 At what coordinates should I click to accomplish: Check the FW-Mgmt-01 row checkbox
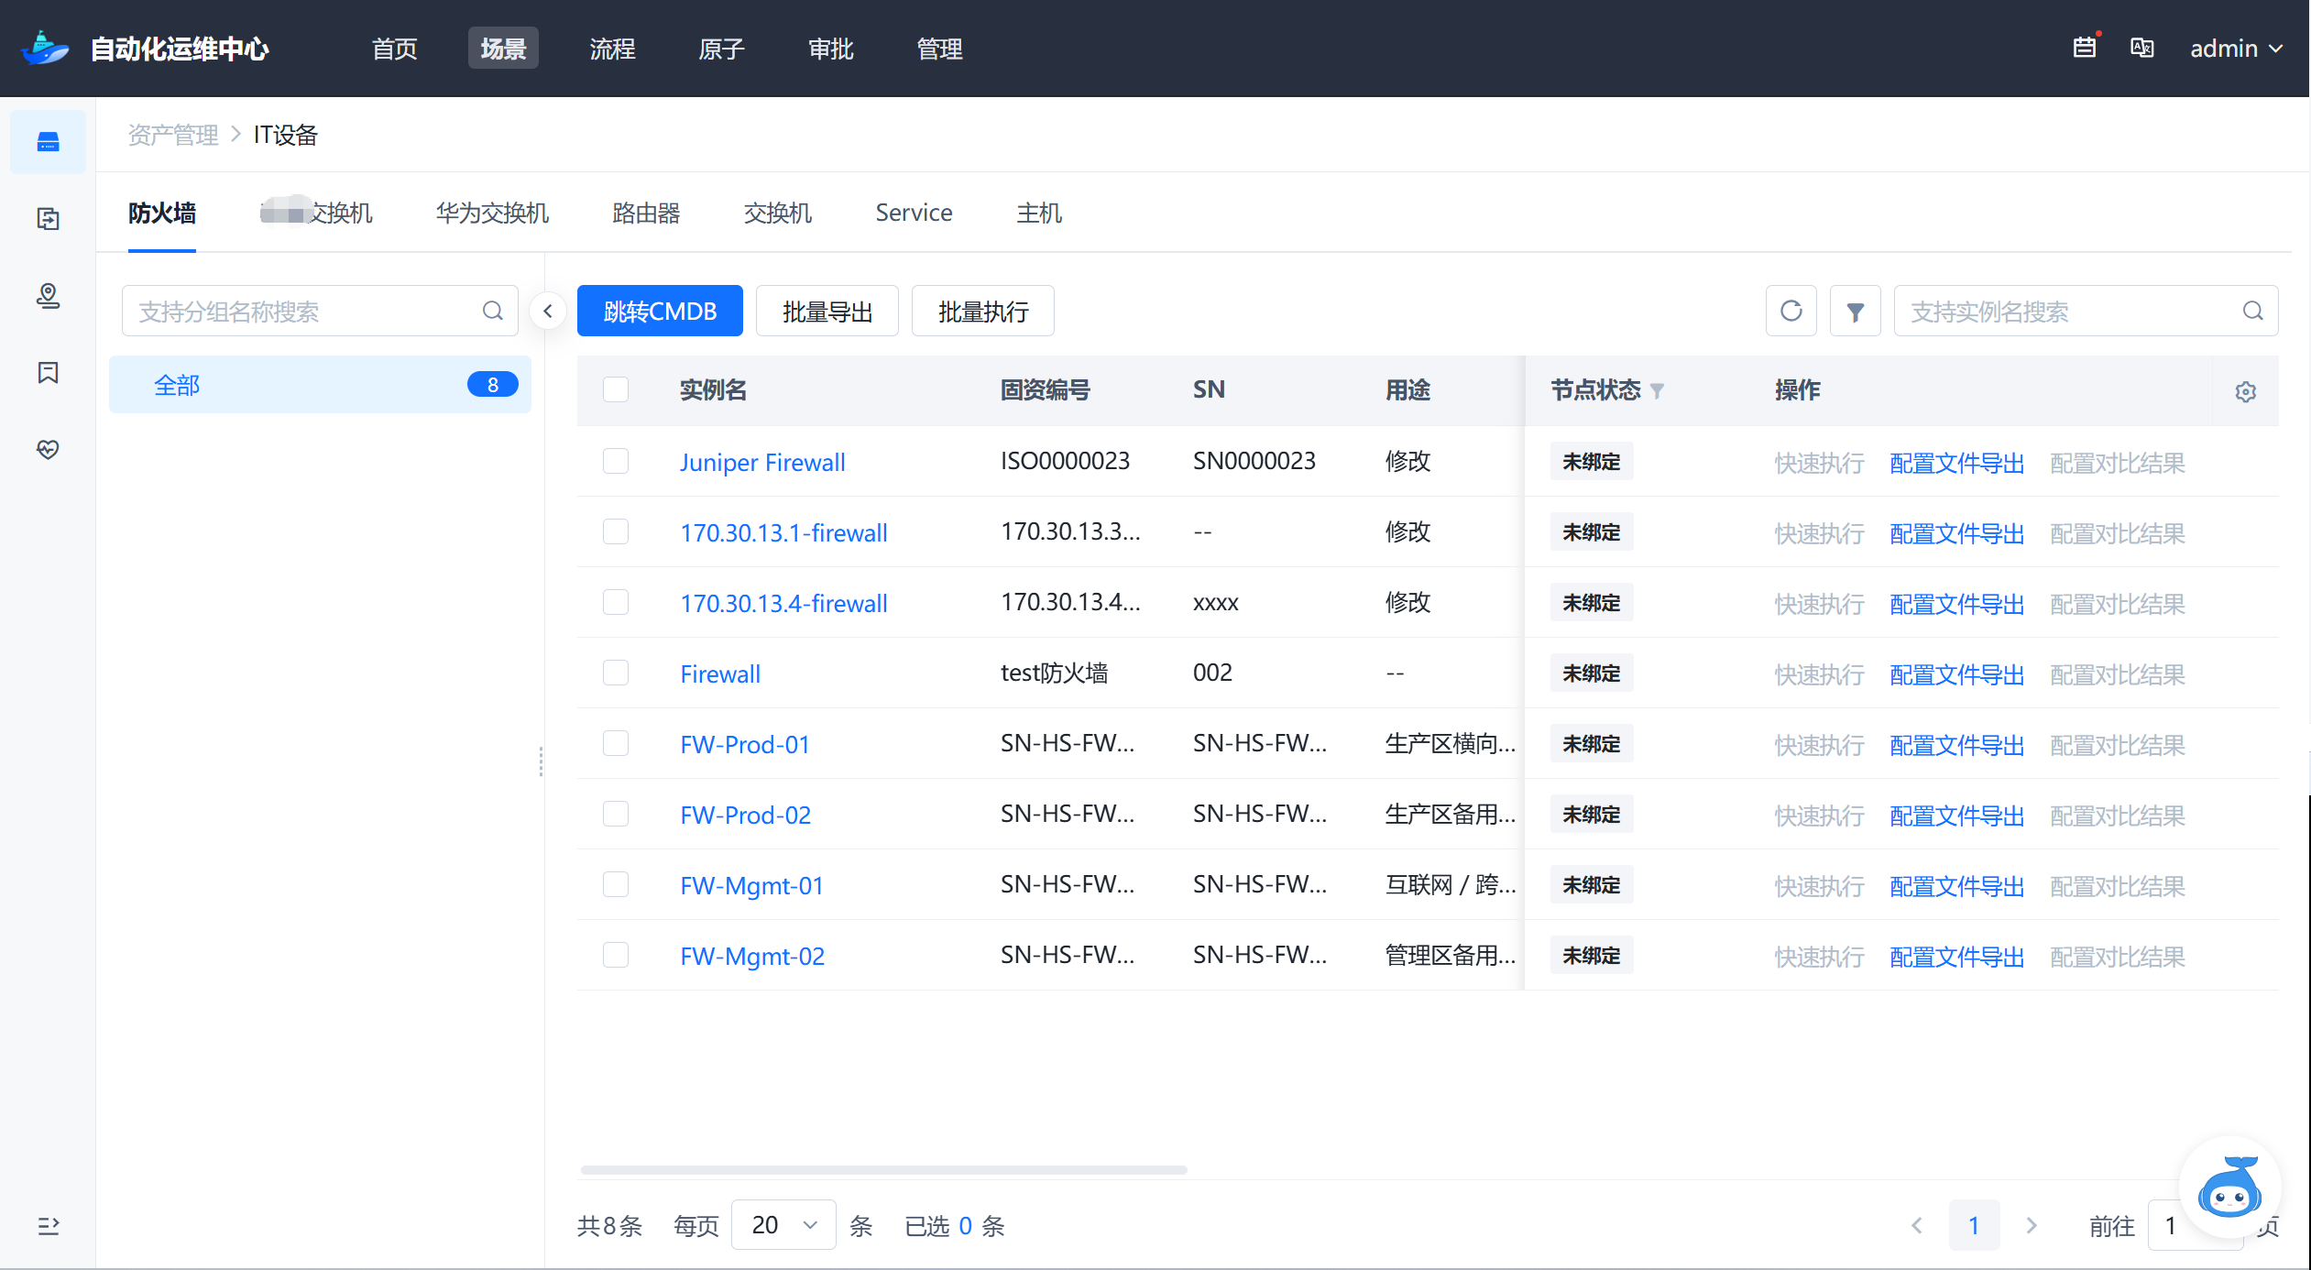(x=616, y=884)
